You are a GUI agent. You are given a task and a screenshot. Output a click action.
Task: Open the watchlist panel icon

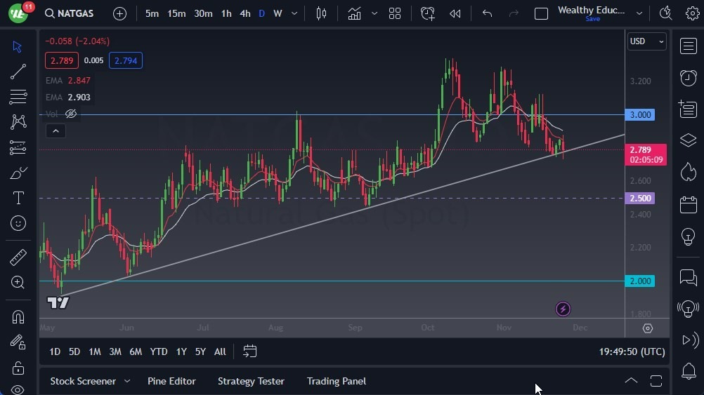(689, 46)
